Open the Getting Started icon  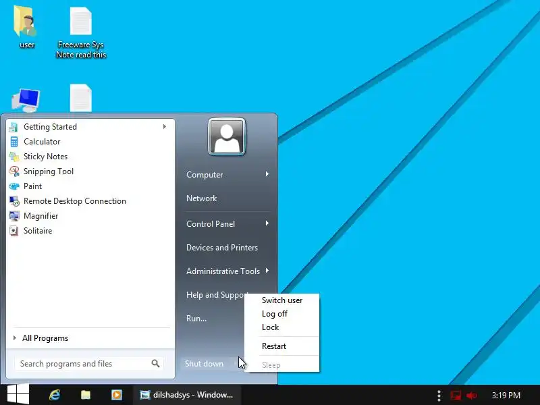tap(13, 127)
